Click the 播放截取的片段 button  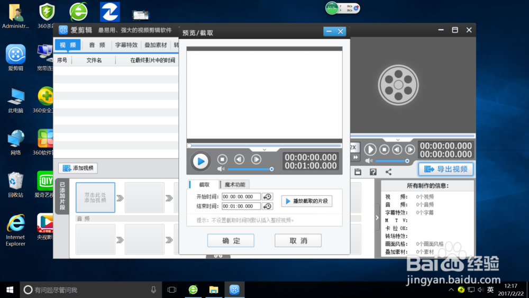(x=307, y=201)
